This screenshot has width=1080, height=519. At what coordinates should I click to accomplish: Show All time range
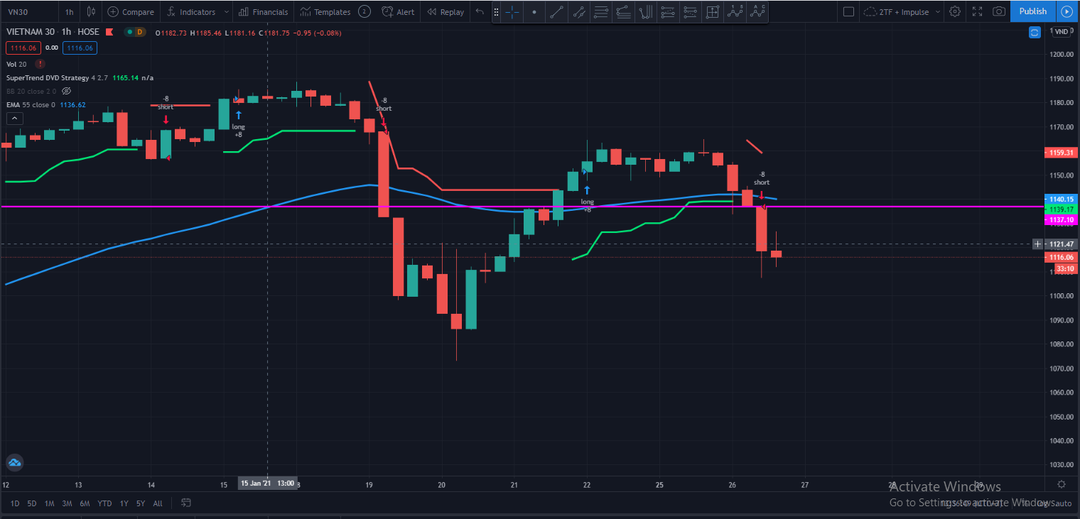click(x=158, y=503)
